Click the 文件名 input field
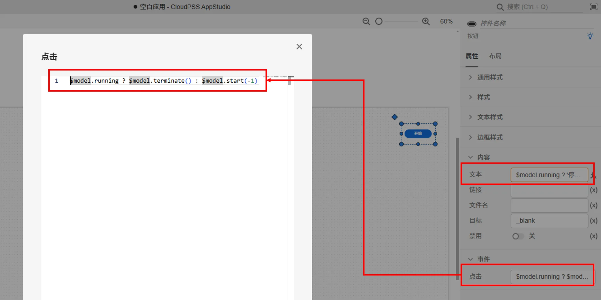 click(x=549, y=205)
